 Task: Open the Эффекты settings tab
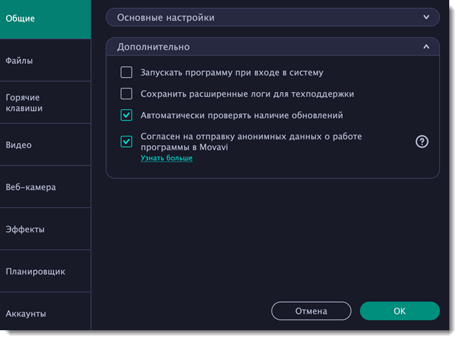coord(45,229)
